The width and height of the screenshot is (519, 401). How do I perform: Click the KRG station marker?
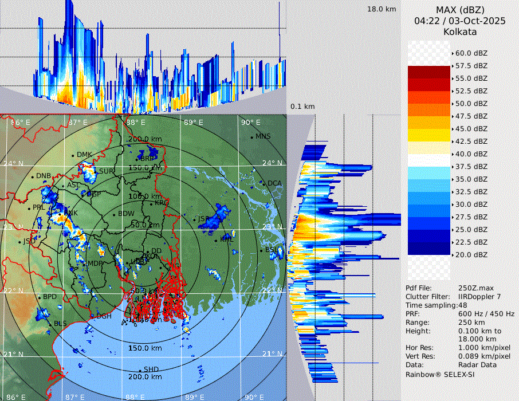point(151,203)
